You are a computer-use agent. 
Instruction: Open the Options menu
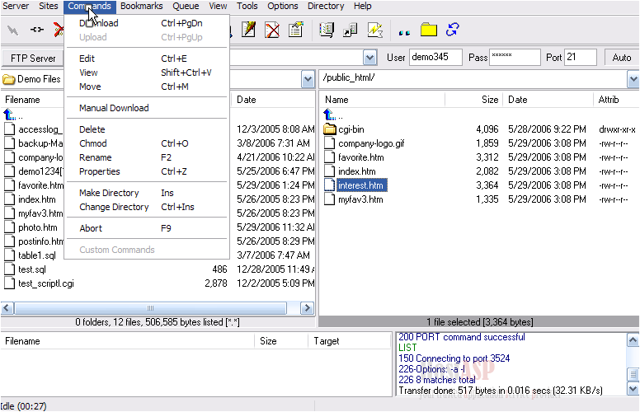point(283,6)
